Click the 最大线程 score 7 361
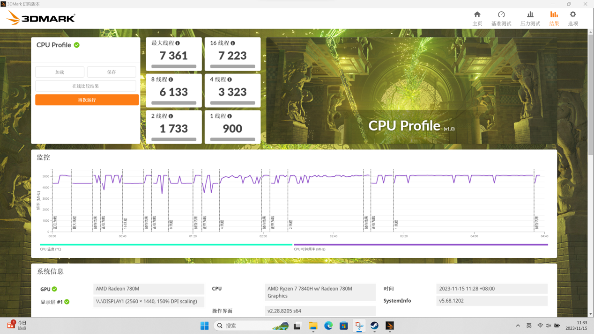 click(174, 56)
